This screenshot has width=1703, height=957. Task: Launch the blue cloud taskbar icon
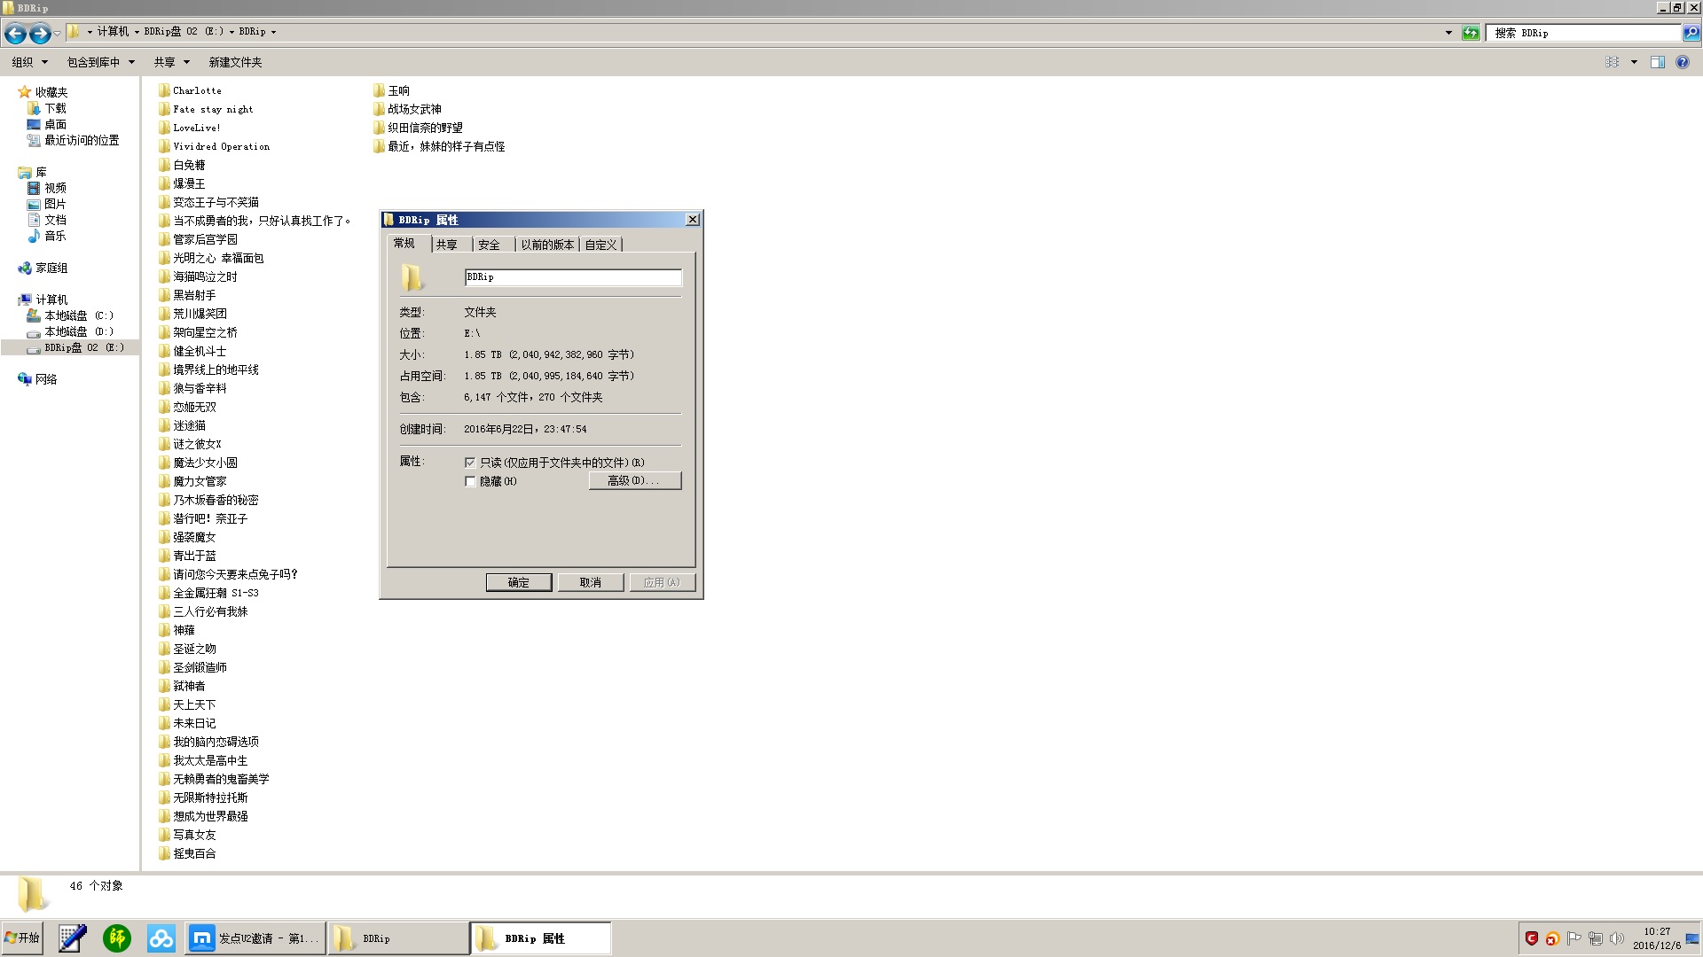161,938
